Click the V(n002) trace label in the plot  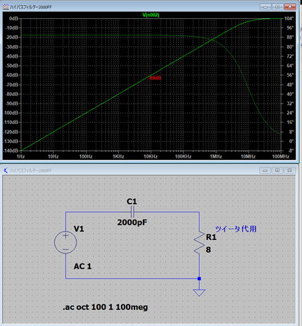[x=151, y=15]
